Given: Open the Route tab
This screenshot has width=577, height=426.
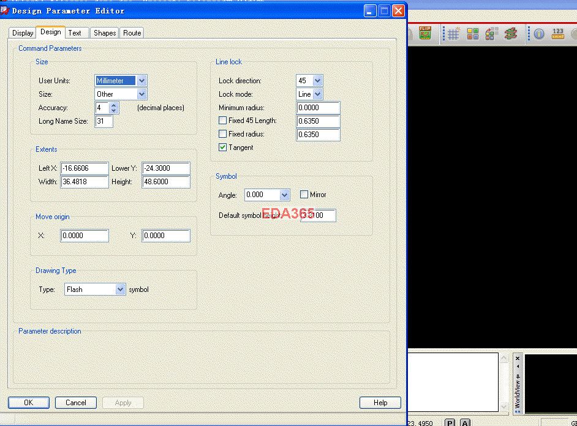Looking at the screenshot, I should pyautogui.click(x=132, y=32).
